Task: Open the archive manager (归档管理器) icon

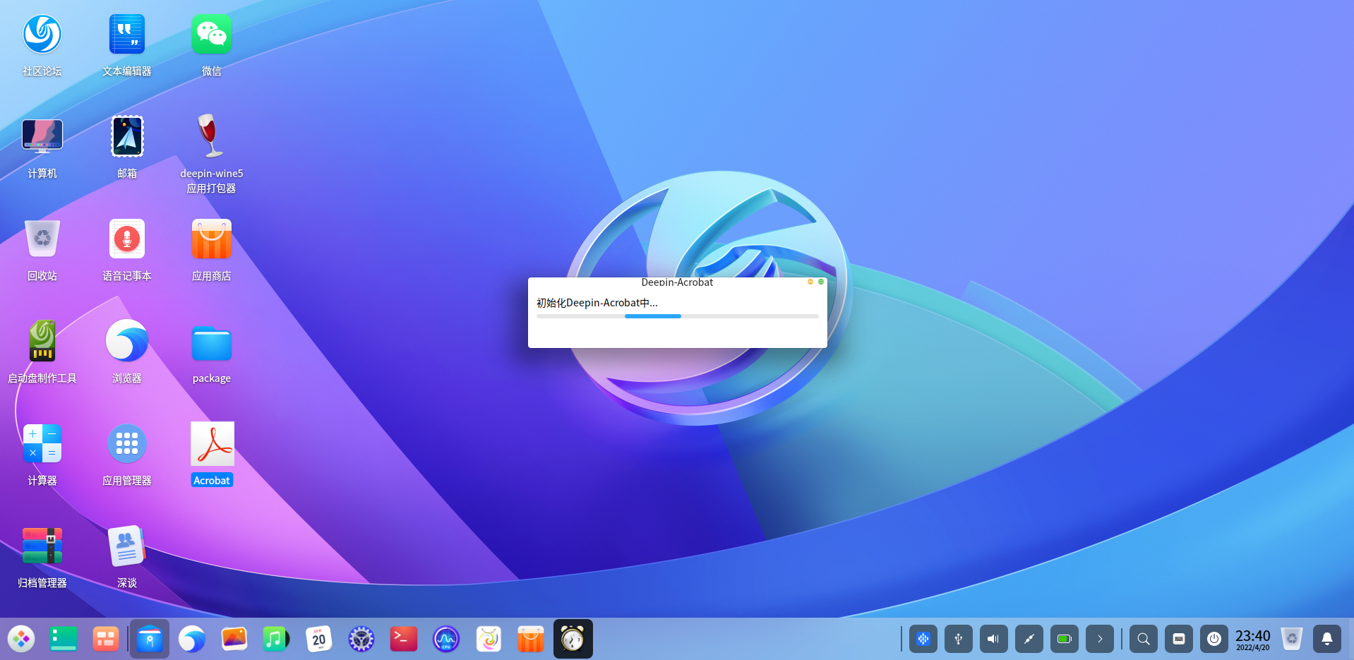Action: coord(42,546)
